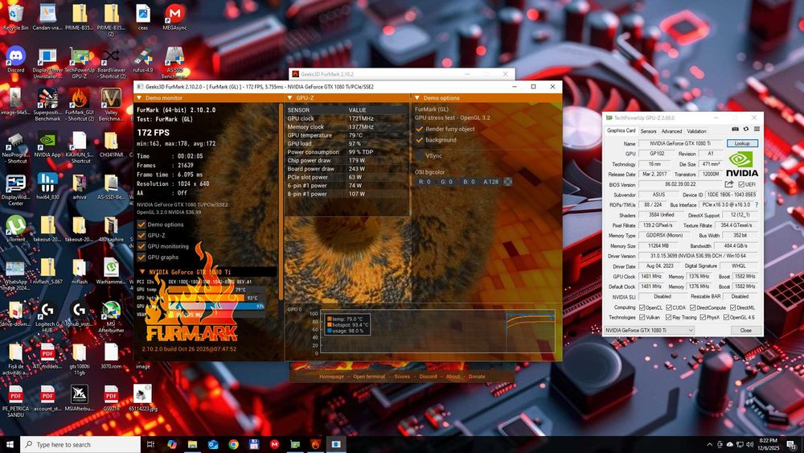804x453 pixels.
Task: Toggle the background checkbox in Demo options
Action: click(x=420, y=139)
